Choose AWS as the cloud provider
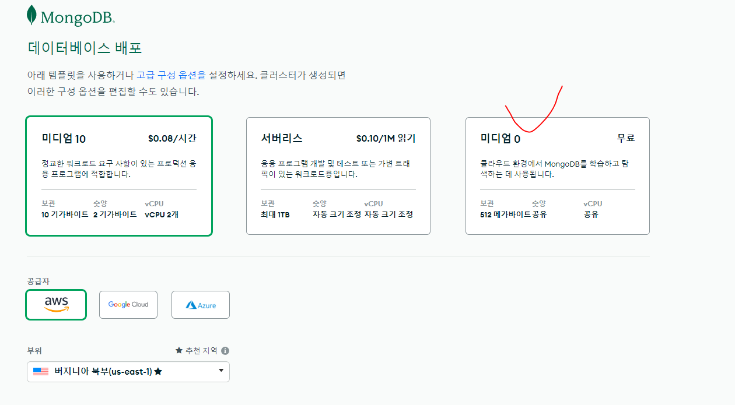Screen dimensions: 735x405 [56, 305]
